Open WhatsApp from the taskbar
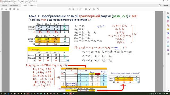The height and width of the screenshot is (95, 170). (41, 94)
